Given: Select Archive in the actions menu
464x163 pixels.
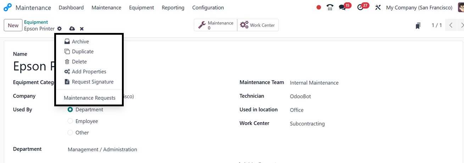Looking at the screenshot, I should click(80, 41).
